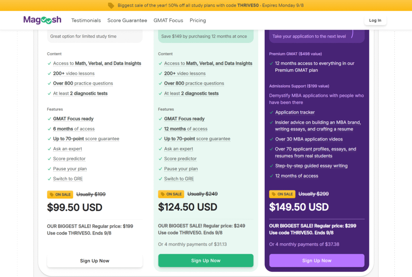Go to the Score Guarantee page
The image size is (412, 277).
[x=127, y=20]
